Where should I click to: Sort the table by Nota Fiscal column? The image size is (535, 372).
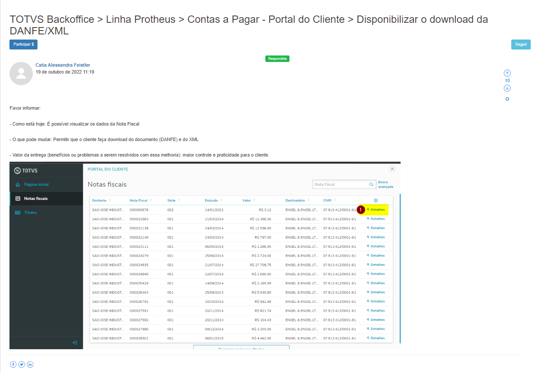click(x=141, y=200)
